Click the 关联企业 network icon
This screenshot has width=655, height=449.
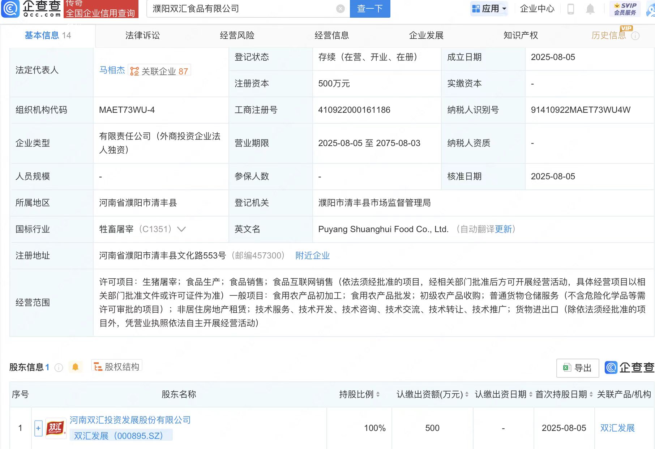click(134, 71)
